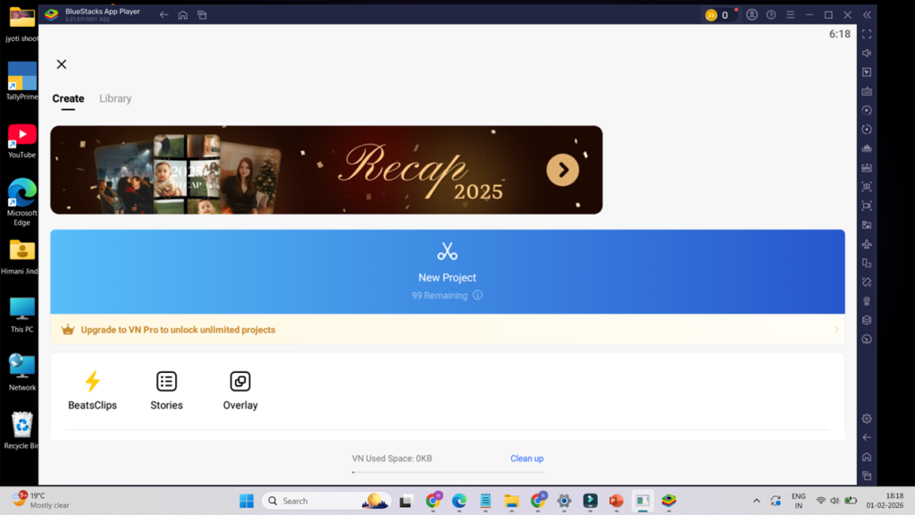Click the info icon beside 99 Remaining
The height and width of the screenshot is (515, 915).
477,295
